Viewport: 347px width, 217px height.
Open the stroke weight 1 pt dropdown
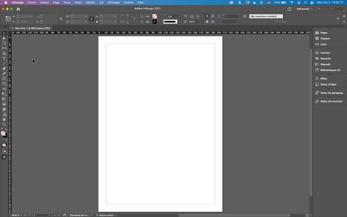(x=179, y=16)
